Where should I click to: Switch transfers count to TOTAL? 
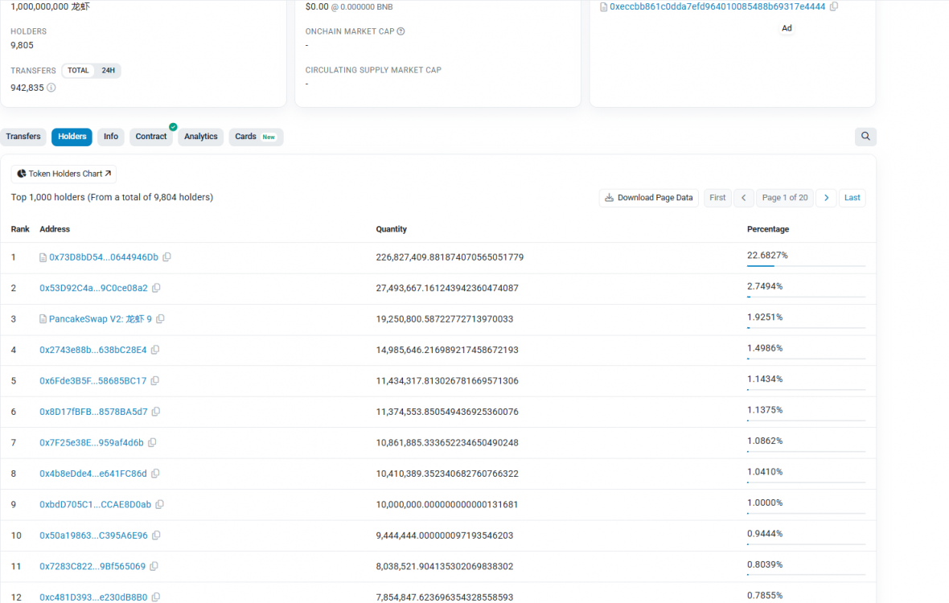click(78, 71)
